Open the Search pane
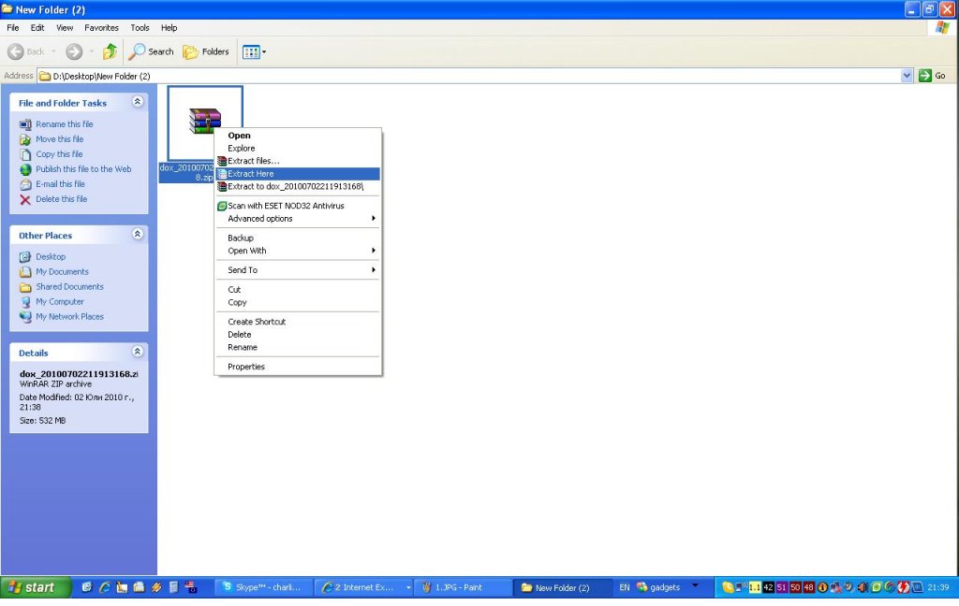 151,52
